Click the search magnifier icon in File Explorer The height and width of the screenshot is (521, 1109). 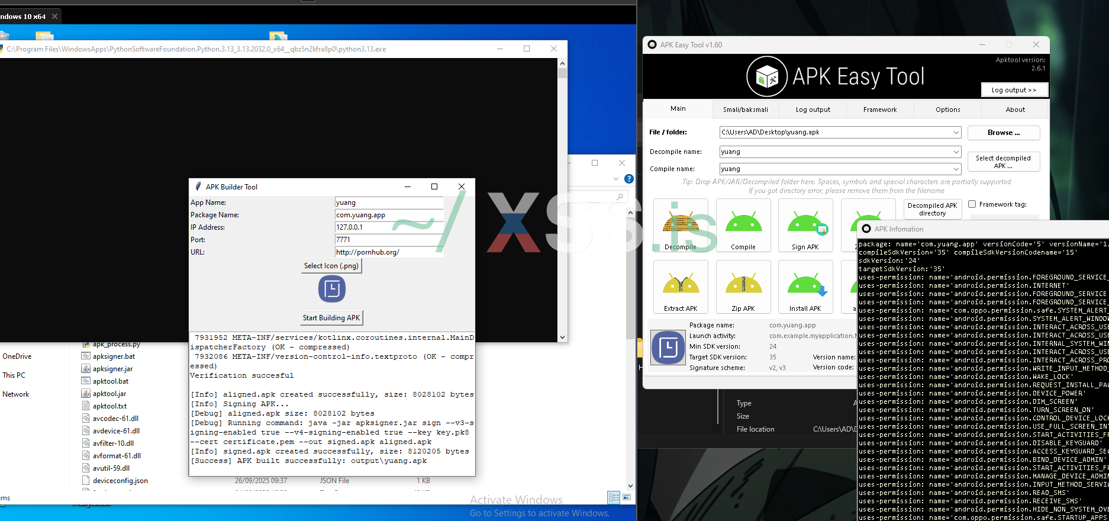tap(620, 197)
